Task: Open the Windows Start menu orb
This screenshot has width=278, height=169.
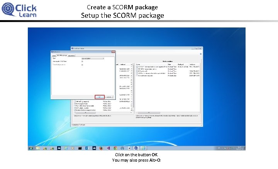Action: (x=31, y=148)
